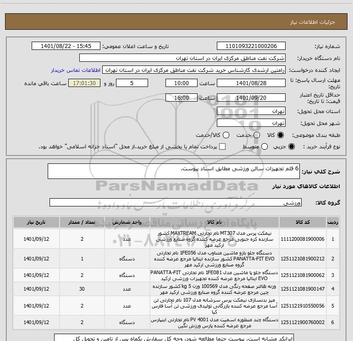The width and height of the screenshot is (353, 341).
Task: Click item code 111120008190​0006
Action: pyautogui.click(x=303, y=239)
